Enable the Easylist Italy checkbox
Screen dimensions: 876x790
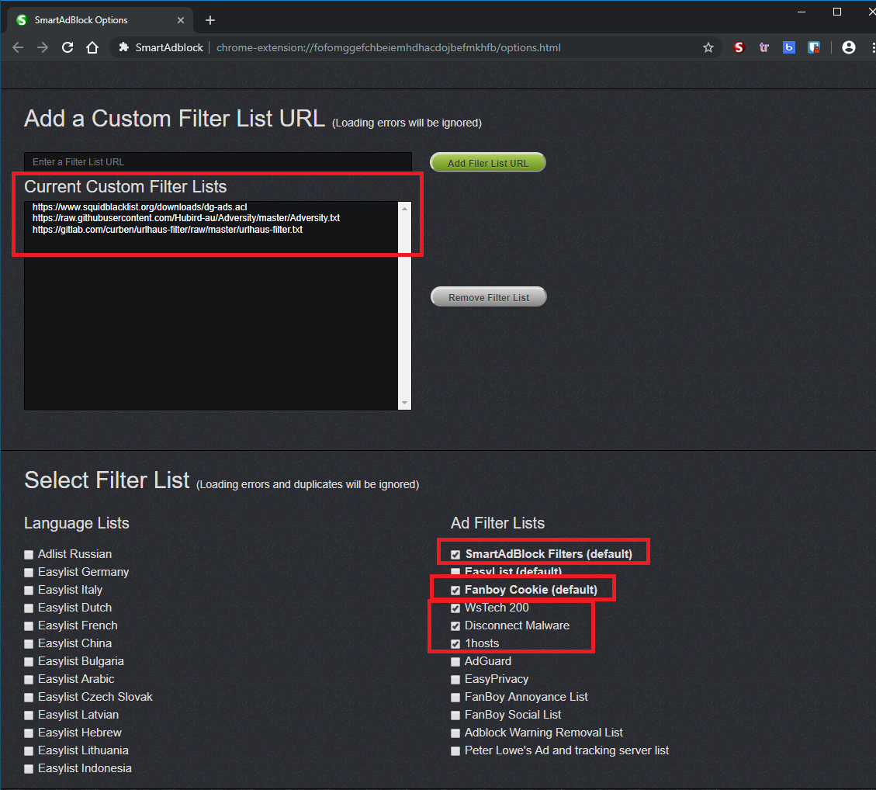coord(29,591)
